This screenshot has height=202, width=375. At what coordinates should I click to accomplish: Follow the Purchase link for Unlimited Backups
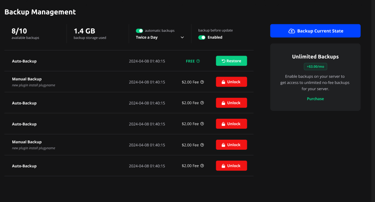coord(315,99)
